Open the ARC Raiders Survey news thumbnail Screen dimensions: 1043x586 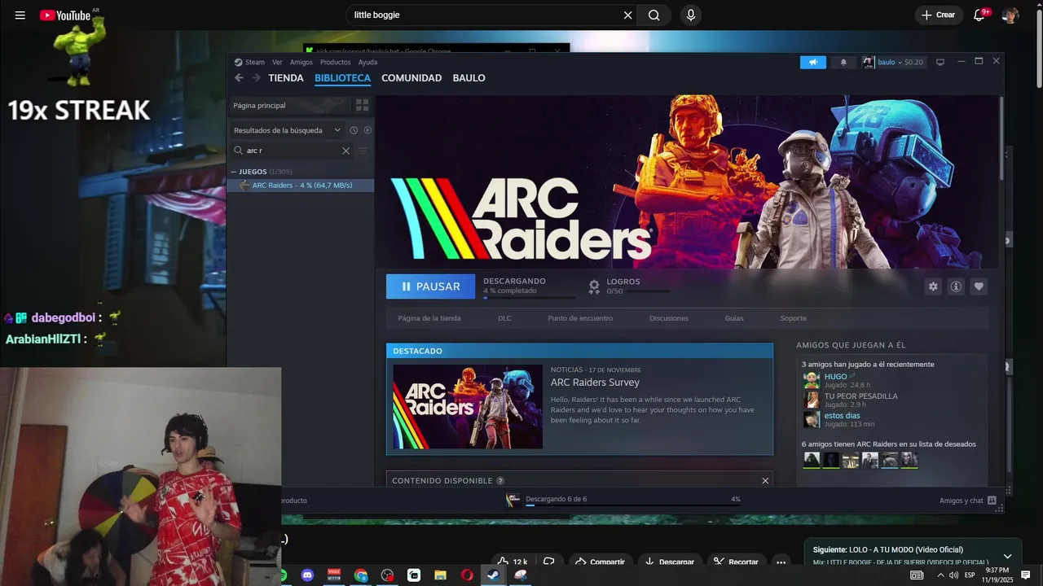pos(468,406)
